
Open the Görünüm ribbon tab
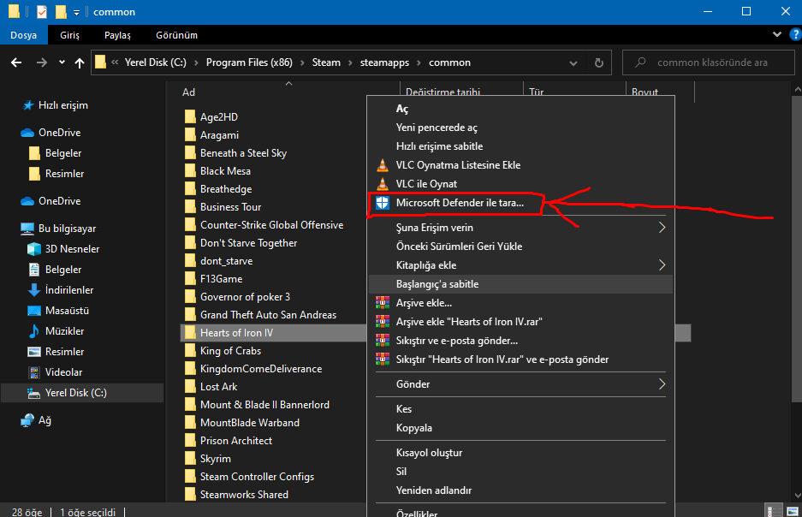tap(176, 35)
